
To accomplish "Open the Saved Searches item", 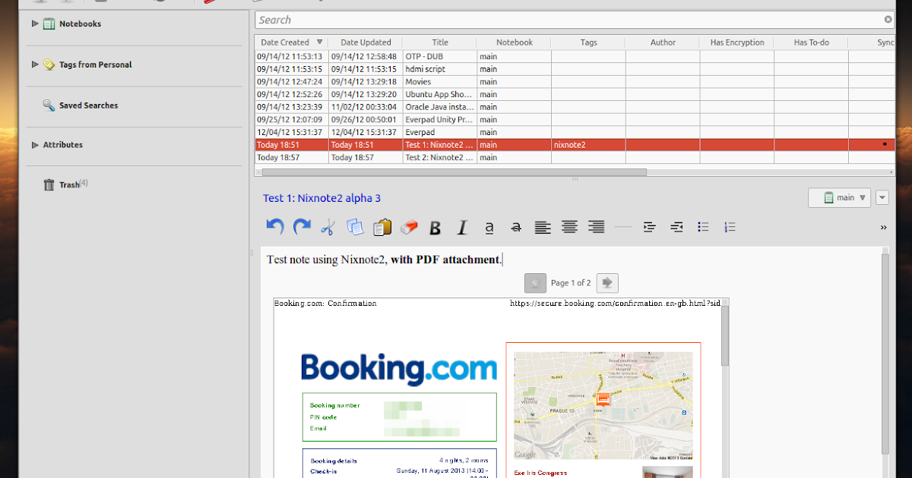I will tap(88, 105).
